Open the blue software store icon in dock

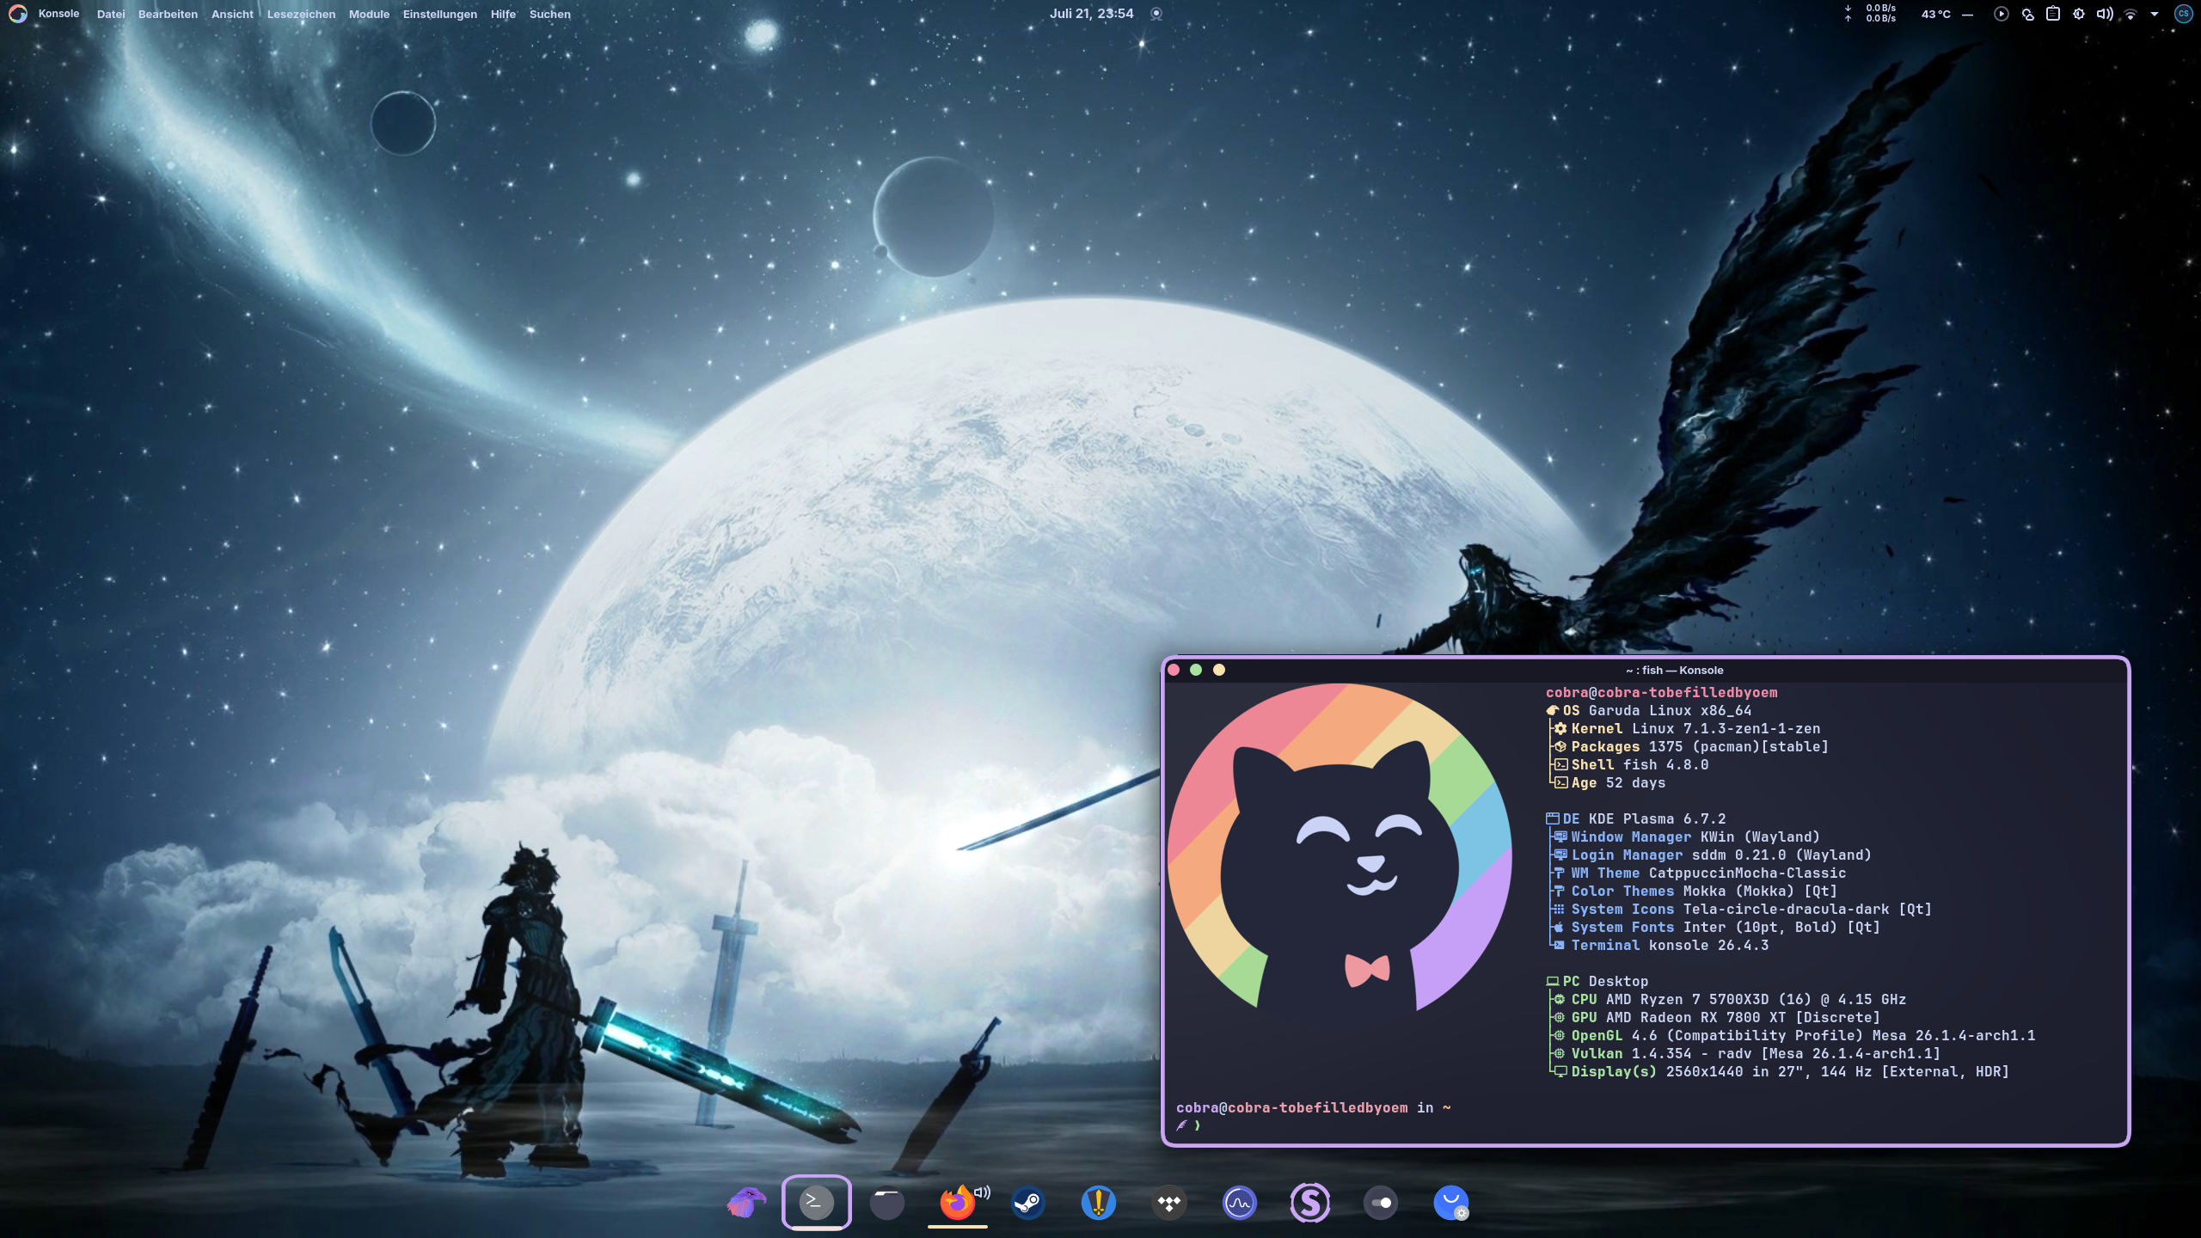[1450, 1202]
